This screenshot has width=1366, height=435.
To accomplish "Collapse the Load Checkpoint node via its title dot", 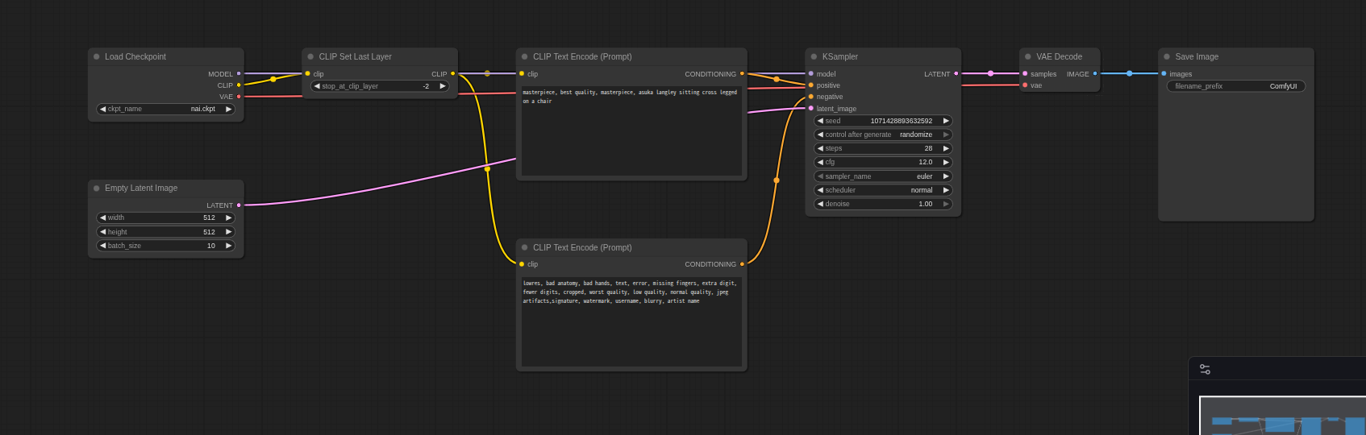I will pyautogui.click(x=97, y=56).
